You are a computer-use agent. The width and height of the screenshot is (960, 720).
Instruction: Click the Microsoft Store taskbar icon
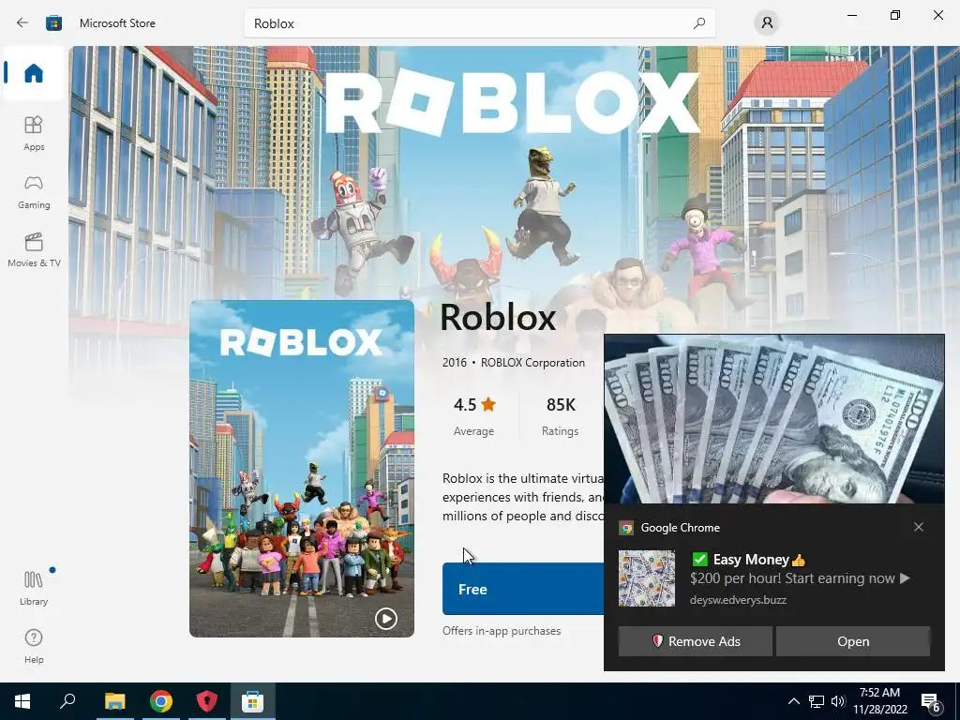[252, 701]
